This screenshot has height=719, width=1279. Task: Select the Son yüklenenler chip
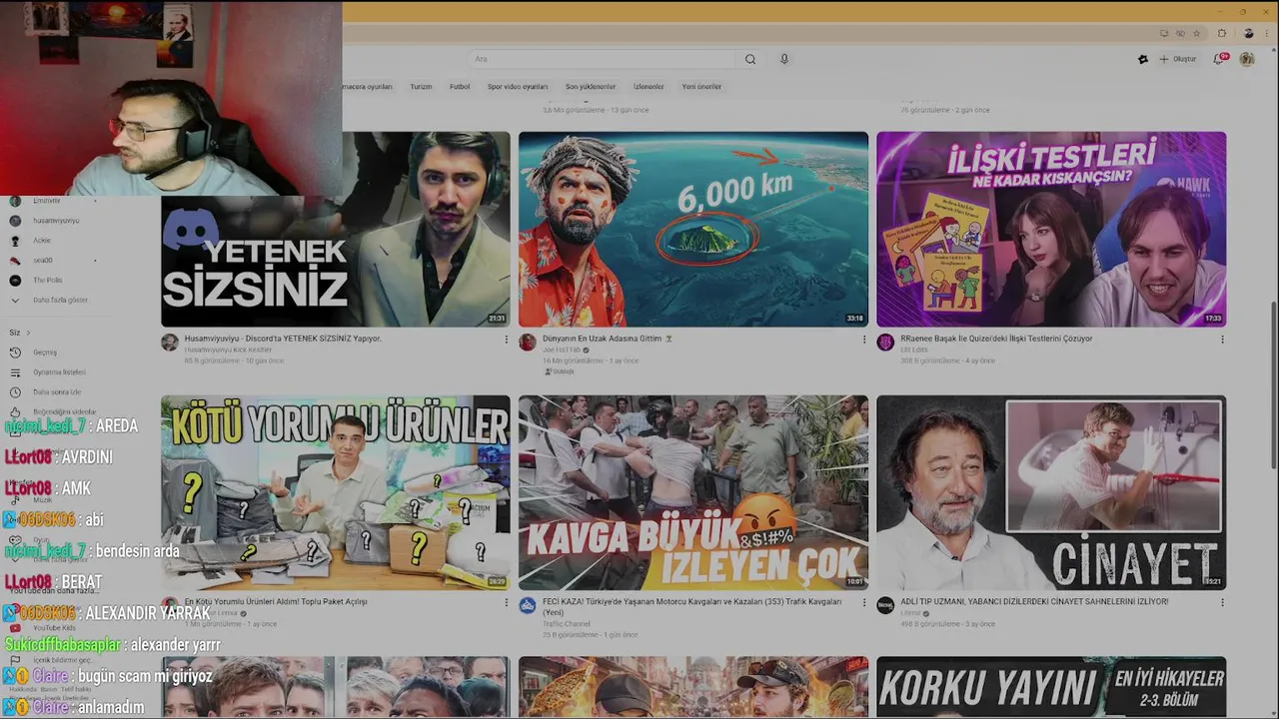coord(591,87)
